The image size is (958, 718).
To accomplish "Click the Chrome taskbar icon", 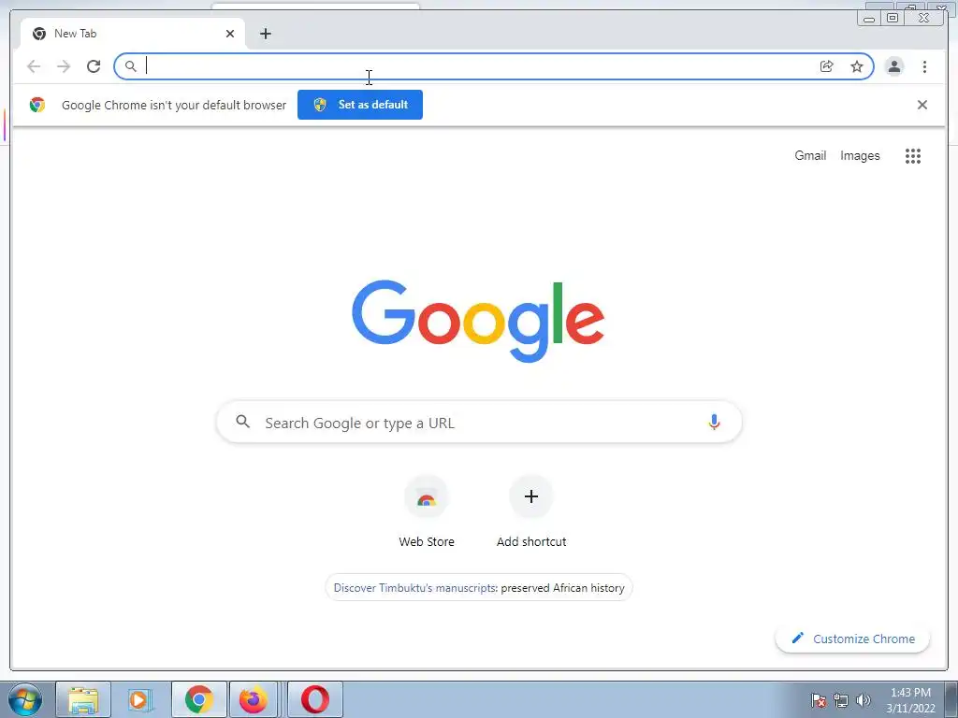I will point(198,699).
